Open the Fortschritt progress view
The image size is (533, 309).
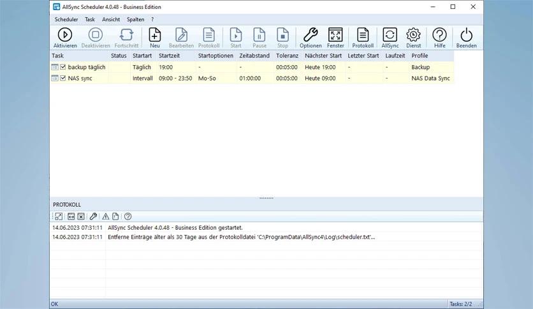126,38
